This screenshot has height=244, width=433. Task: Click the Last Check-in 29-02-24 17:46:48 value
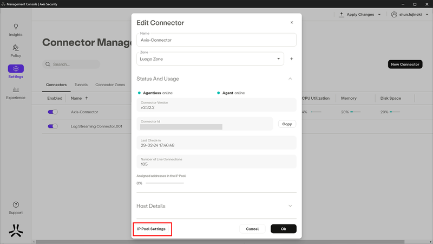(158, 145)
